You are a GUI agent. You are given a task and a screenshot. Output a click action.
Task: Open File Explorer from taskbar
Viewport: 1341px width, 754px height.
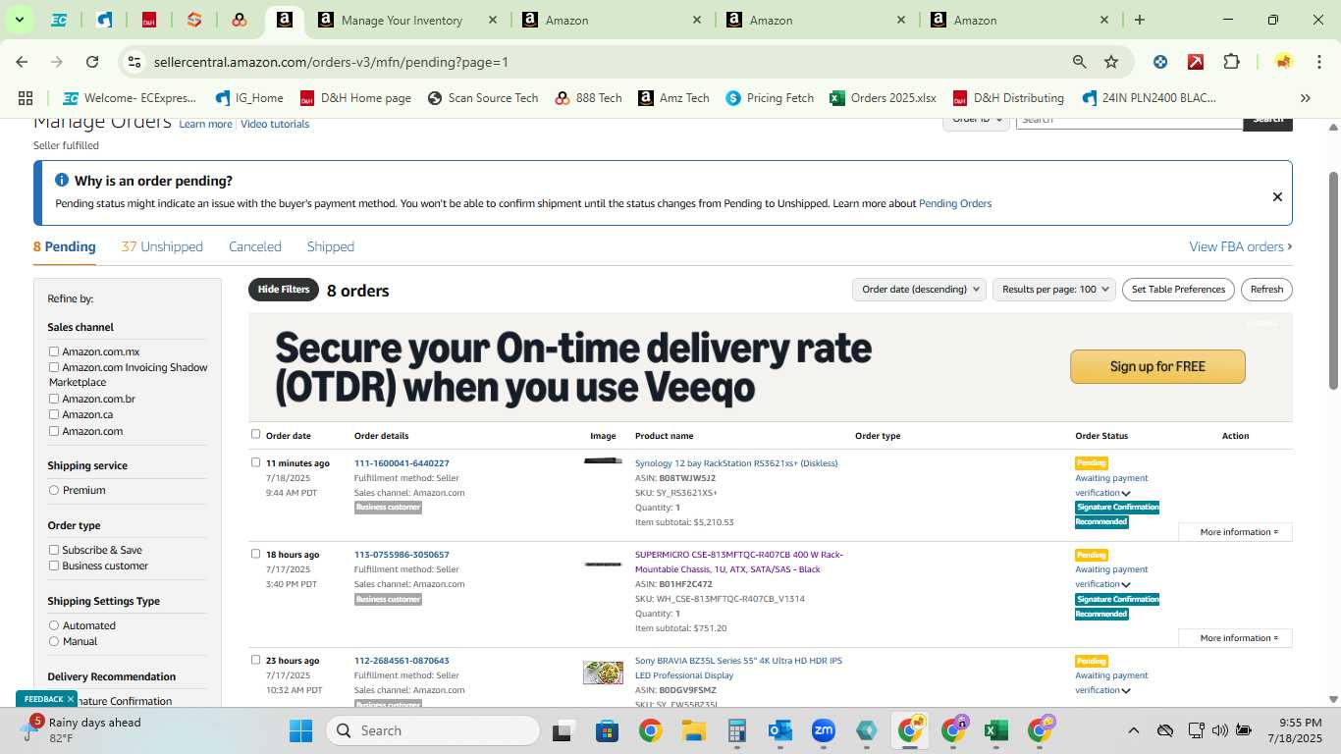694,730
